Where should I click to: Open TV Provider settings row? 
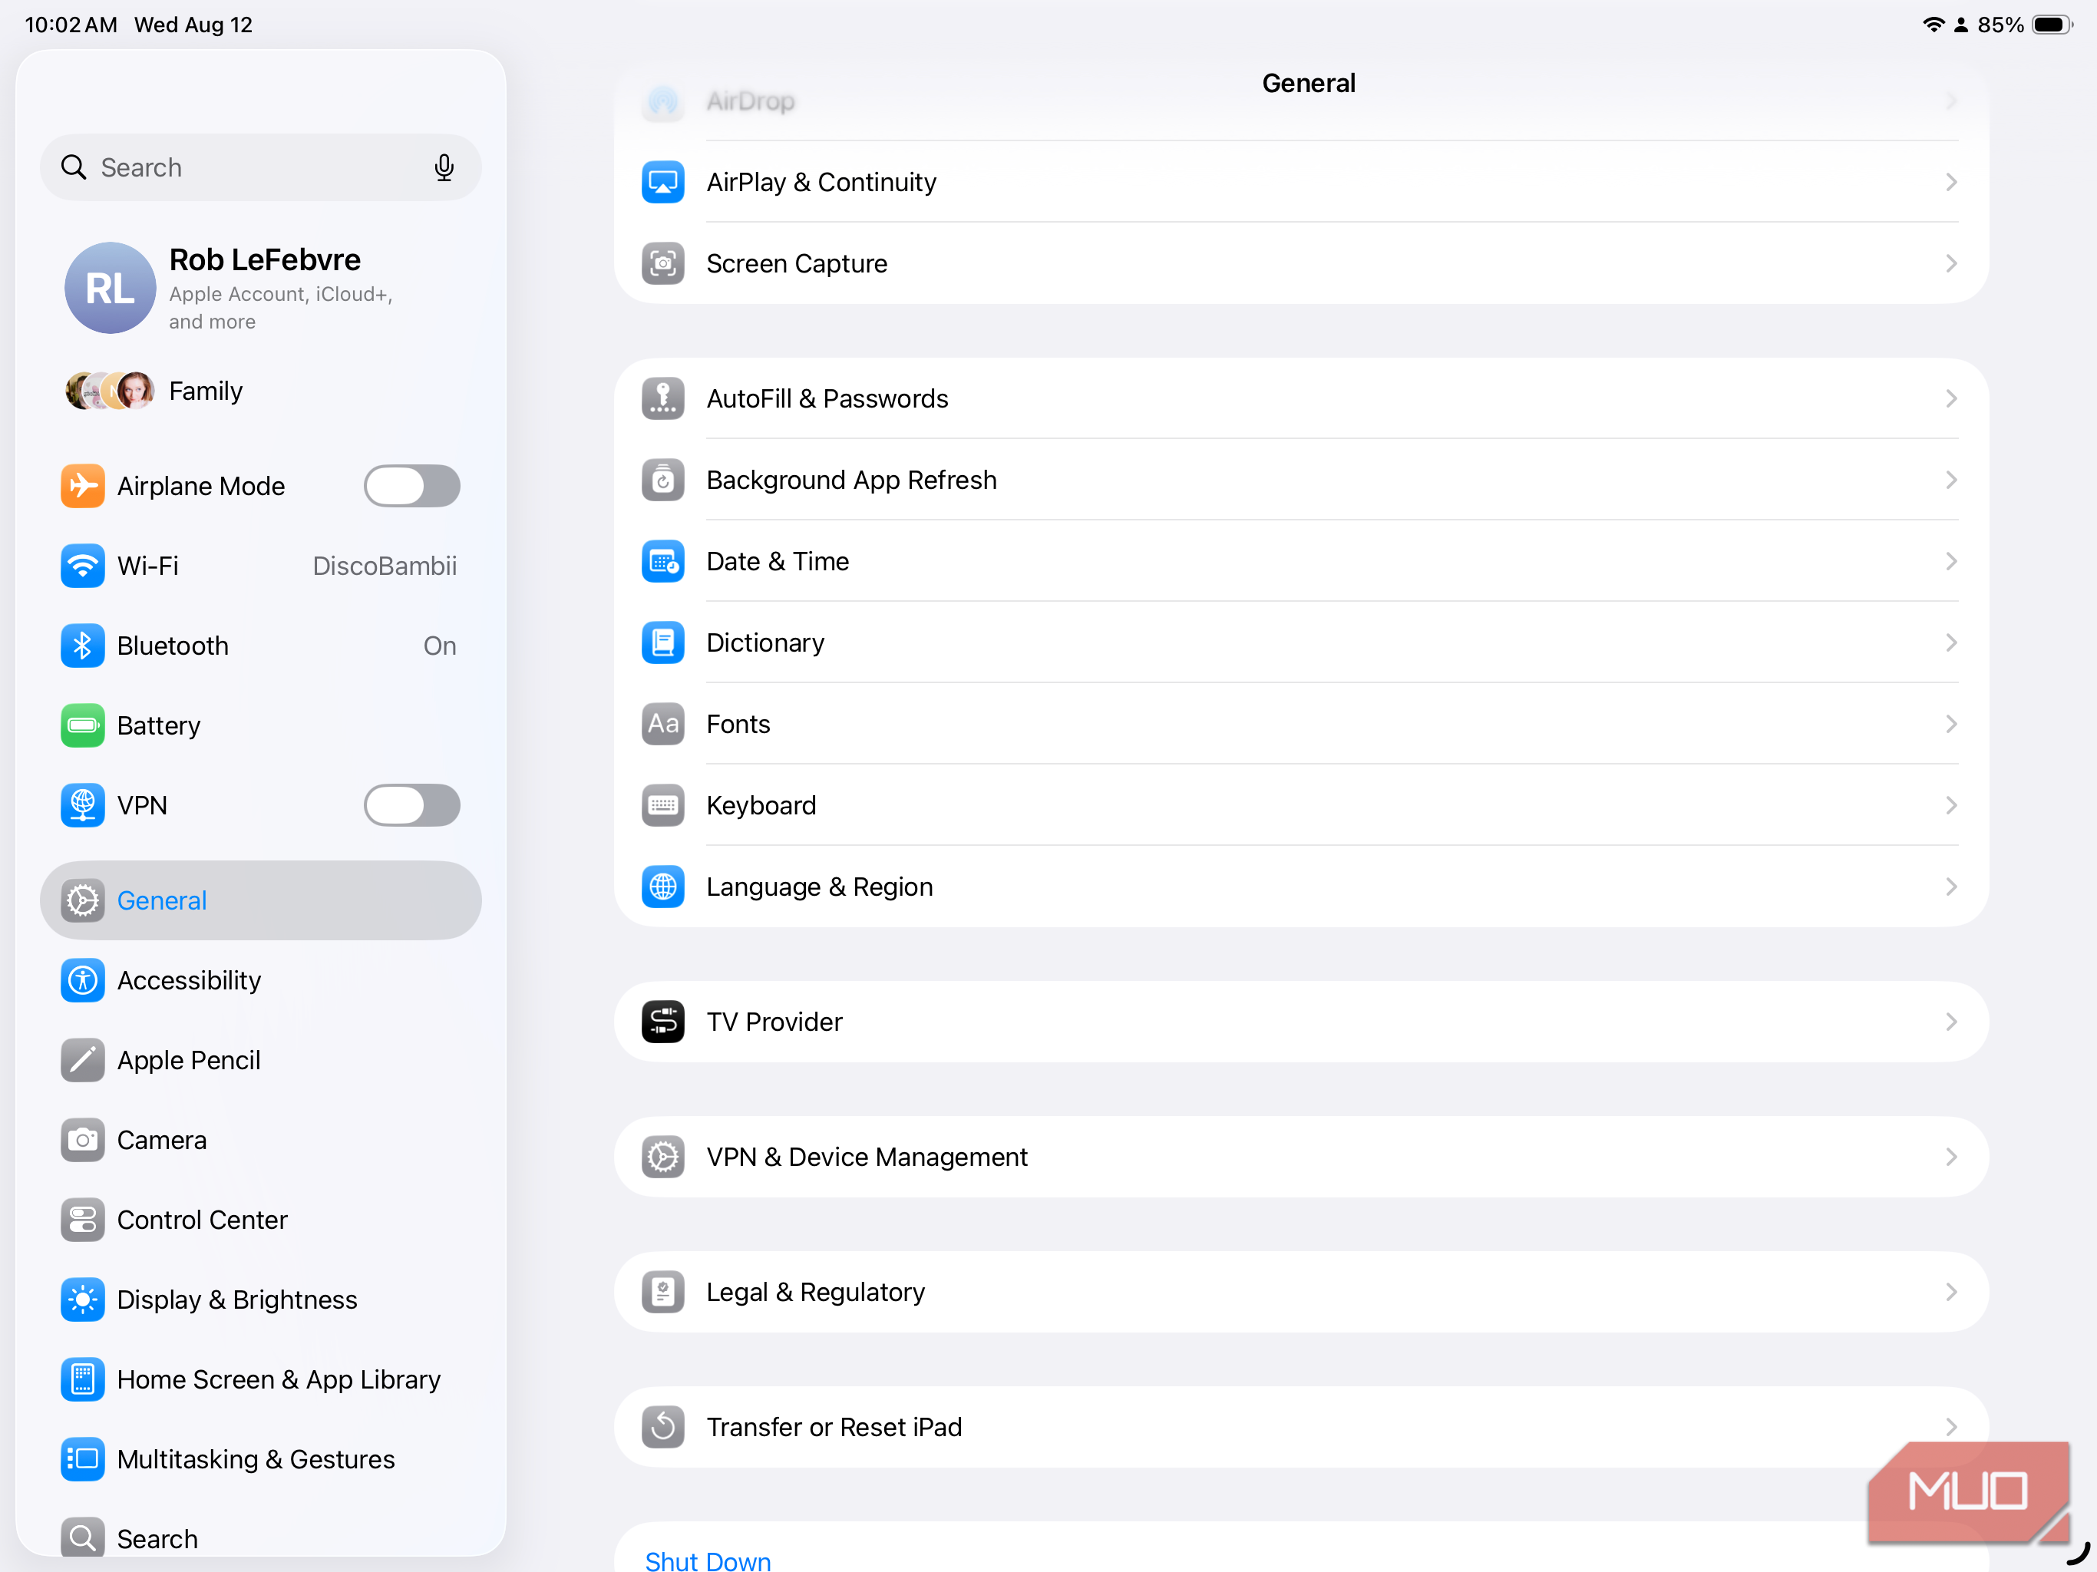[x=1302, y=1022]
